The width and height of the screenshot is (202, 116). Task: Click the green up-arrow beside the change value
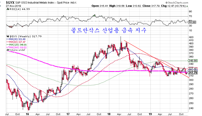pos(187,6)
